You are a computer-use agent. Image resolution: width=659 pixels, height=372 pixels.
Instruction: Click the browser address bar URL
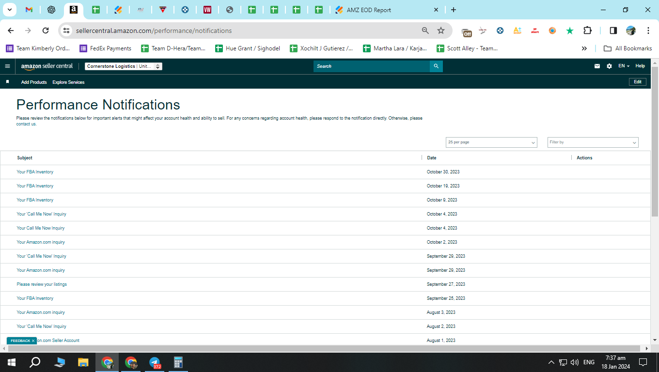point(154,31)
